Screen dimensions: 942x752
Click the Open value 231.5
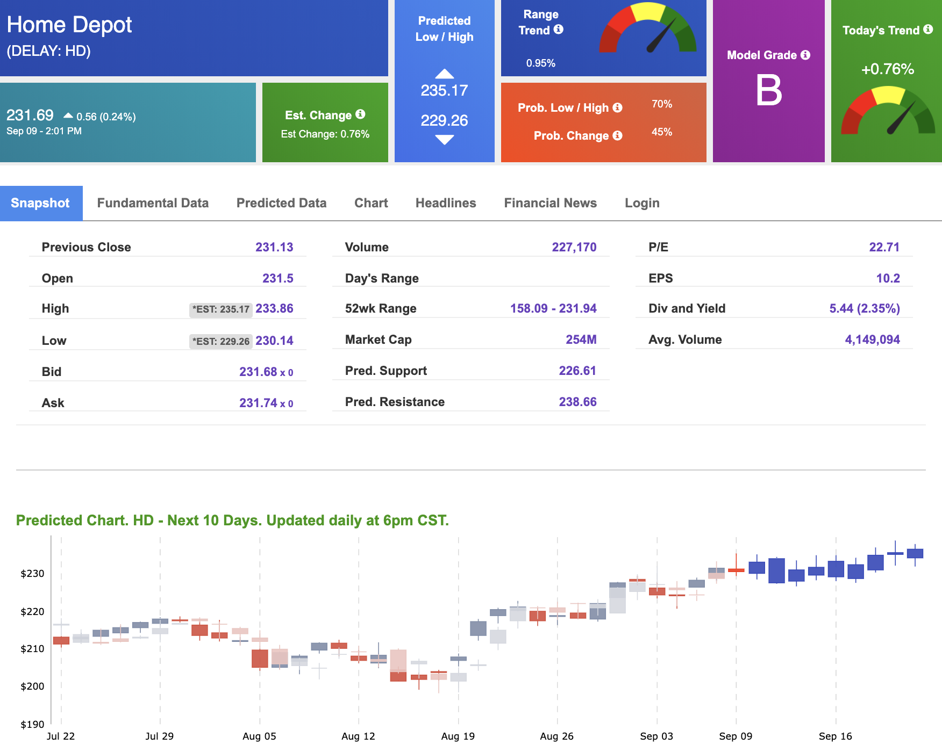pos(278,278)
